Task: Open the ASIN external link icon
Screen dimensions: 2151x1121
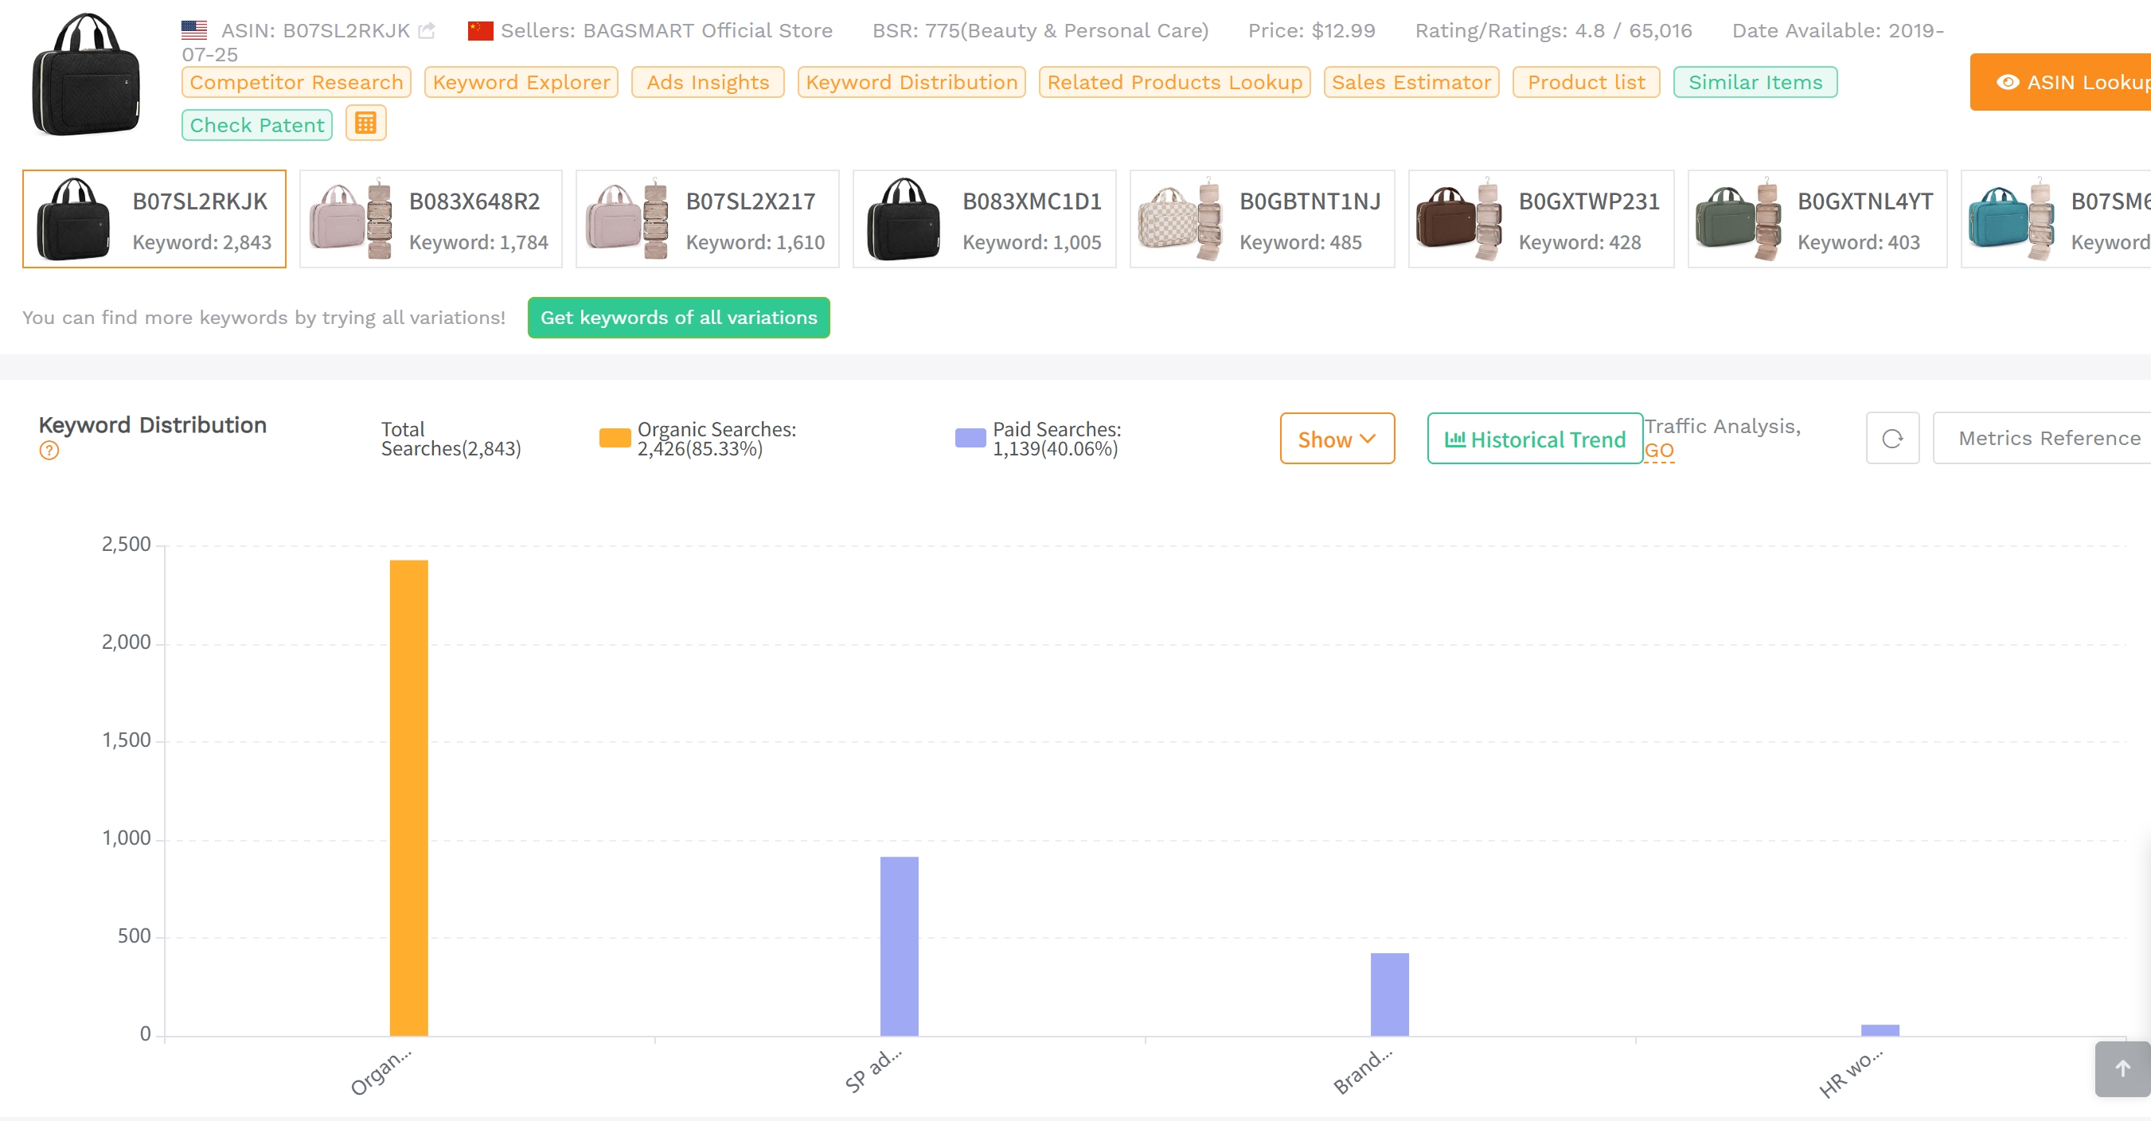Action: (x=427, y=31)
